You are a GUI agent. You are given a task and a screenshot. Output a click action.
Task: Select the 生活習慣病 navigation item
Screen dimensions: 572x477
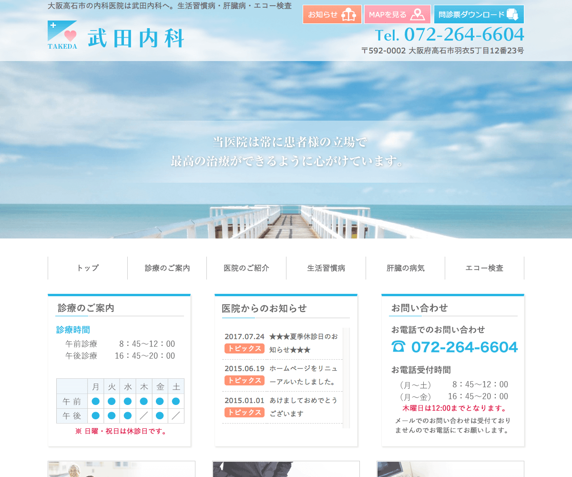click(326, 268)
